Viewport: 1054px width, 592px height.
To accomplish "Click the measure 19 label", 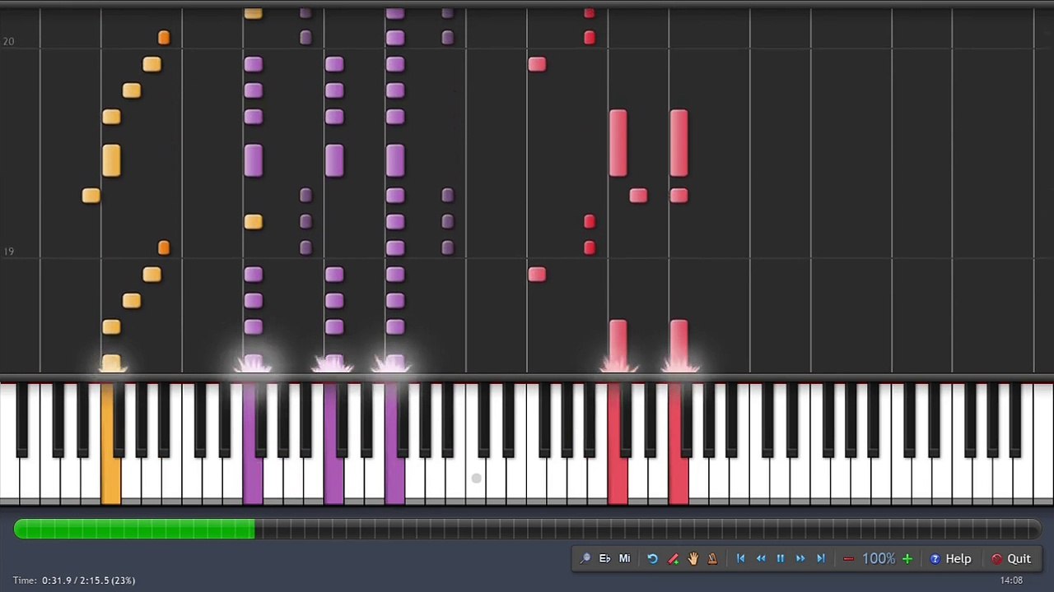I will pos(8,252).
